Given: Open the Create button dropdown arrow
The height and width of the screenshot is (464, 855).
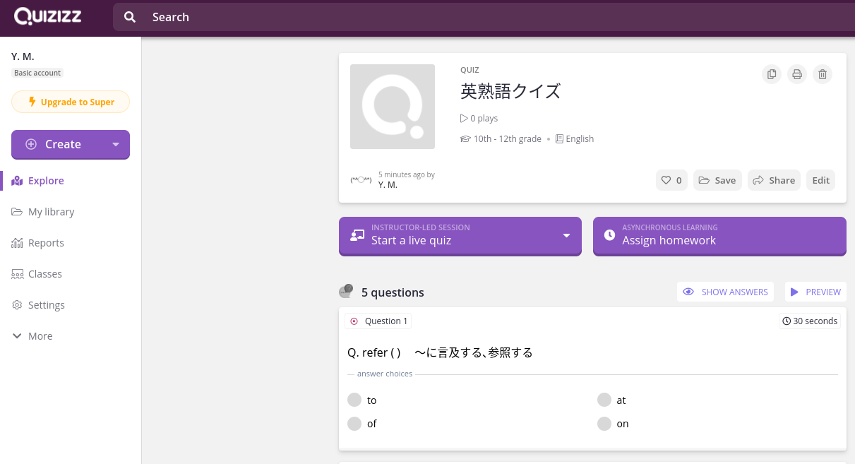Looking at the screenshot, I should point(114,145).
